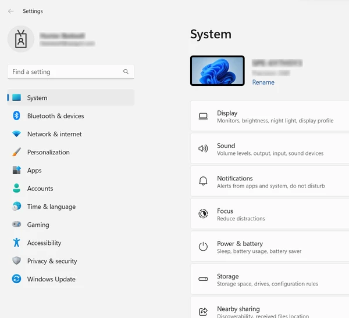Click the Personalization paintbrush icon
The height and width of the screenshot is (318, 349).
point(16,152)
